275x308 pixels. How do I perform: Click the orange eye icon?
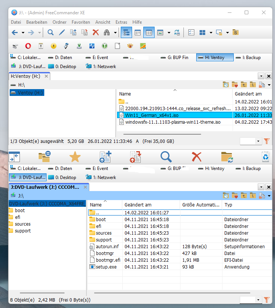tap(130, 46)
